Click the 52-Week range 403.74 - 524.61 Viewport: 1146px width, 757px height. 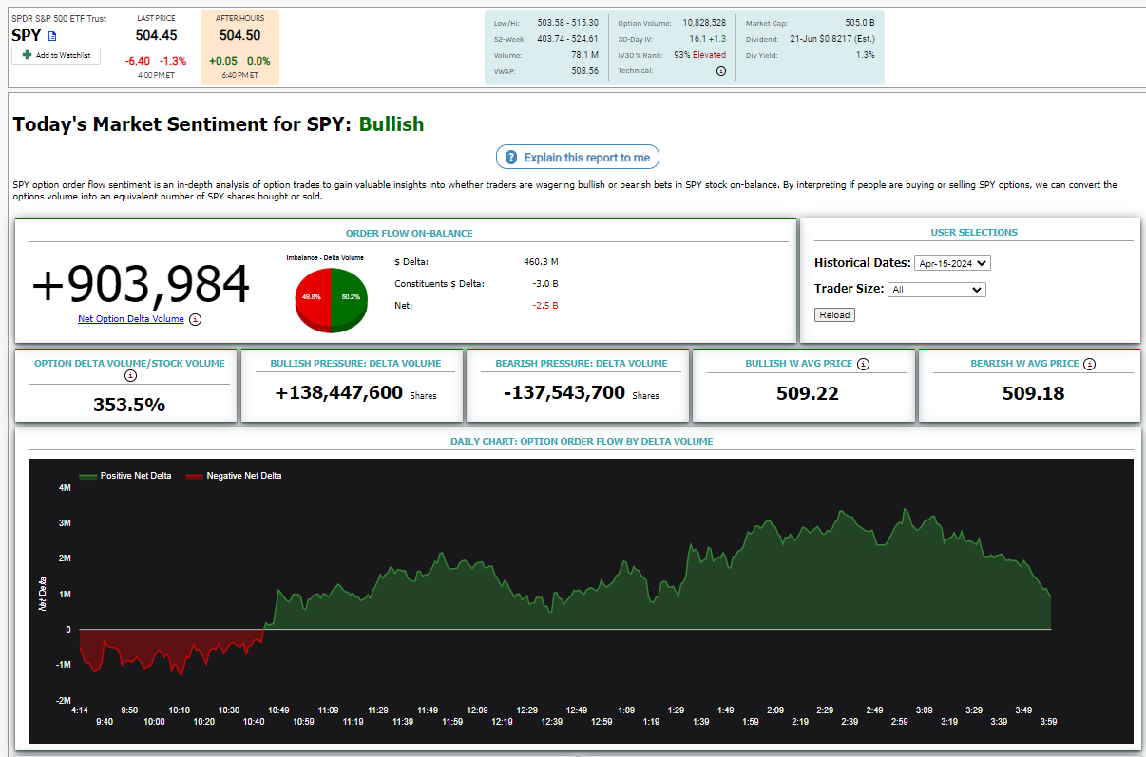click(567, 39)
